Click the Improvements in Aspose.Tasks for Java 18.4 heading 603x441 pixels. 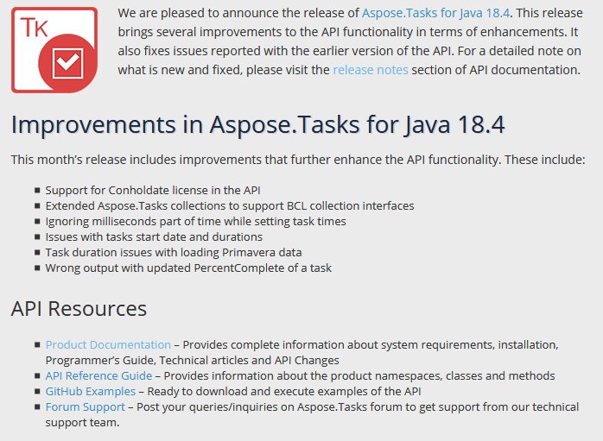click(x=257, y=125)
